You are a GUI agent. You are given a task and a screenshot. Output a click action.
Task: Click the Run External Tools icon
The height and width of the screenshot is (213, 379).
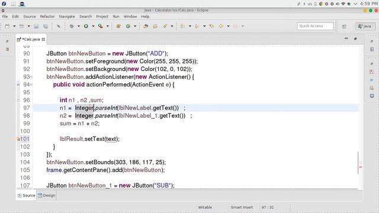coord(100,26)
